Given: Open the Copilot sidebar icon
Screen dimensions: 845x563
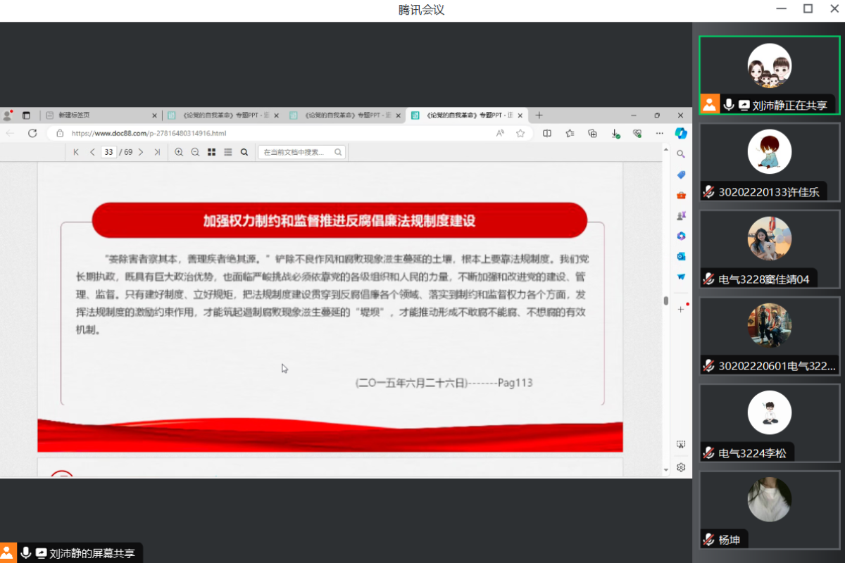Looking at the screenshot, I should click(681, 133).
